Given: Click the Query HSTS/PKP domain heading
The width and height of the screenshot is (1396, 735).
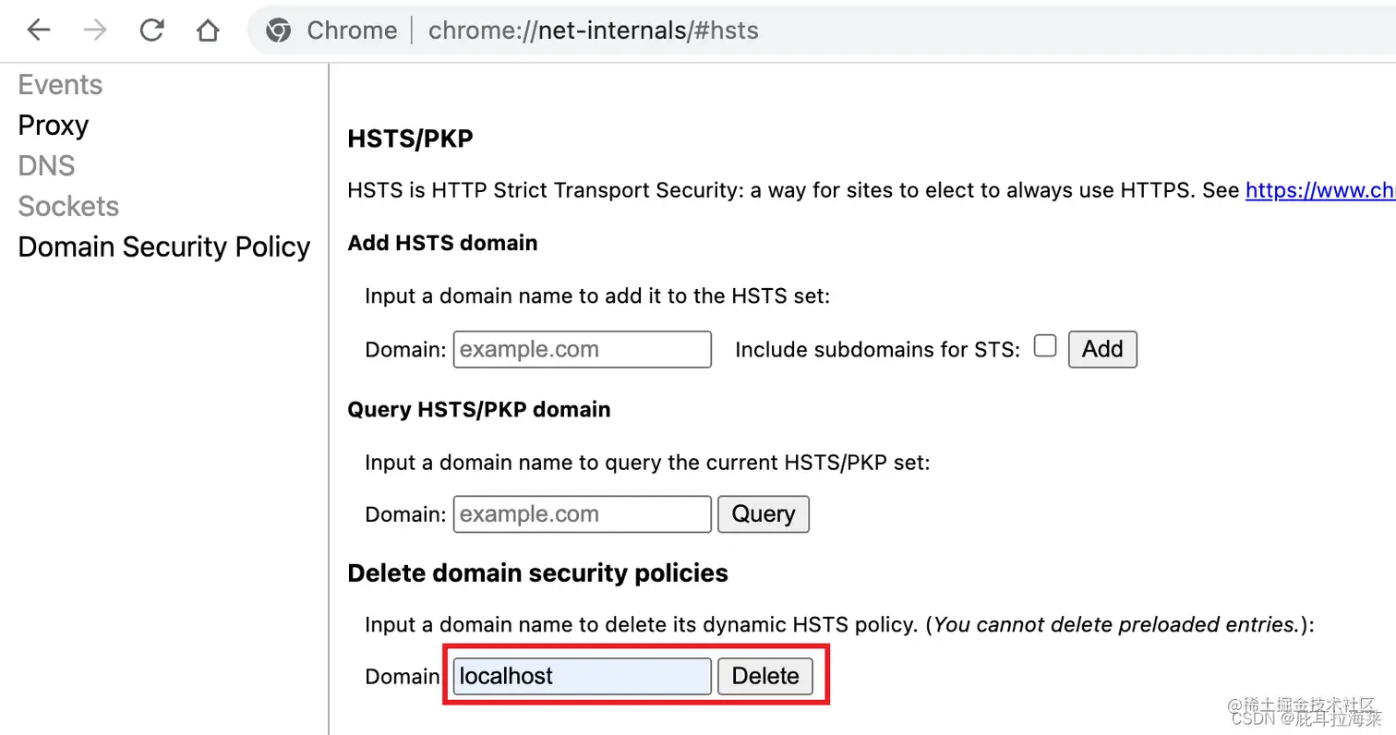Looking at the screenshot, I should pyautogui.click(x=479, y=409).
